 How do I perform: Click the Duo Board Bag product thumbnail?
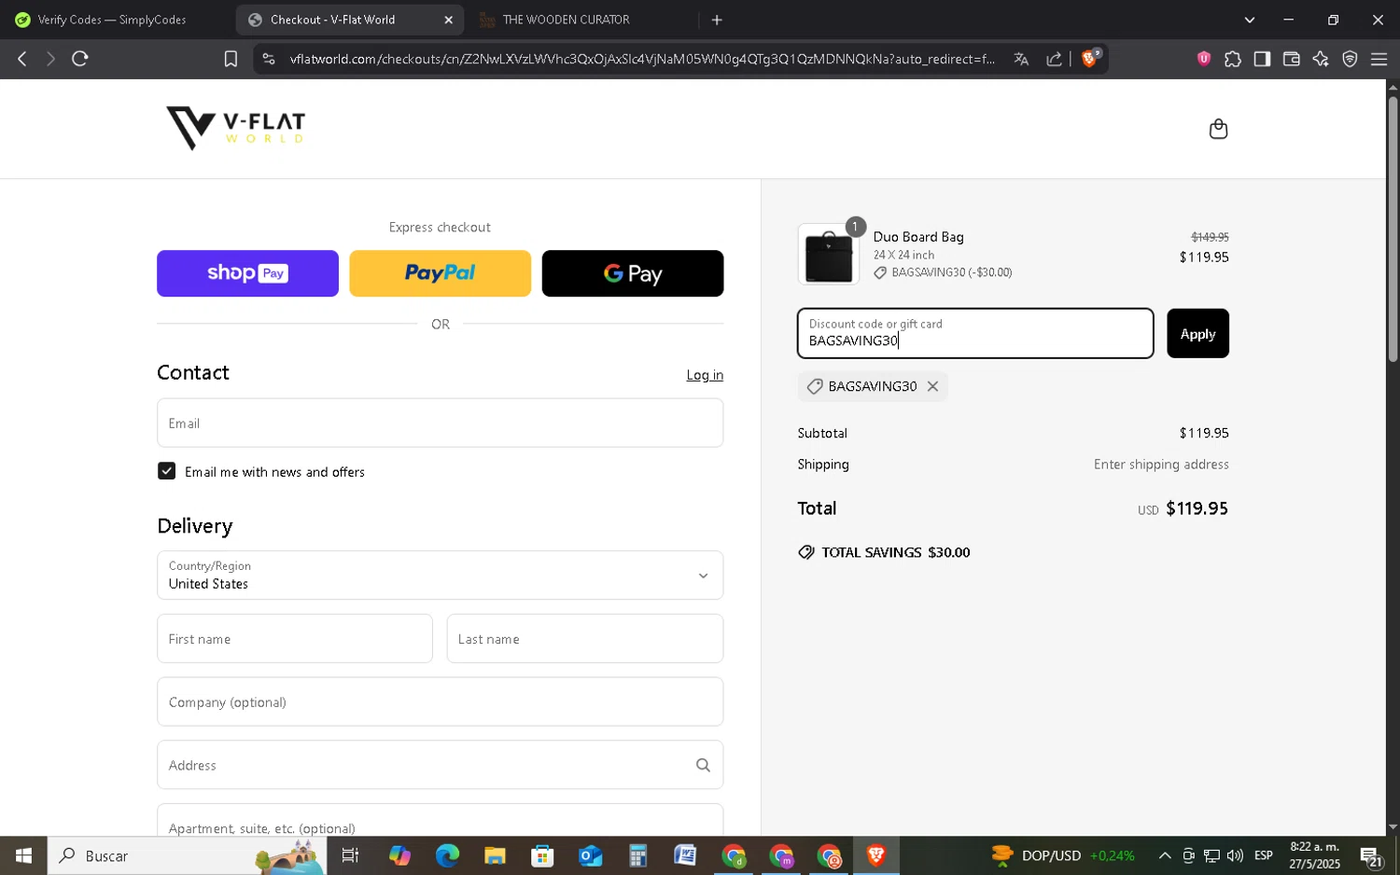point(829,254)
